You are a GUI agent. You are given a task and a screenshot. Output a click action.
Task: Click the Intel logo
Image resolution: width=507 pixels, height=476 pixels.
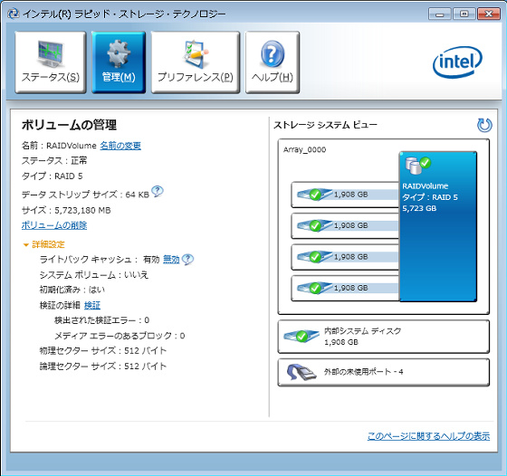click(457, 62)
